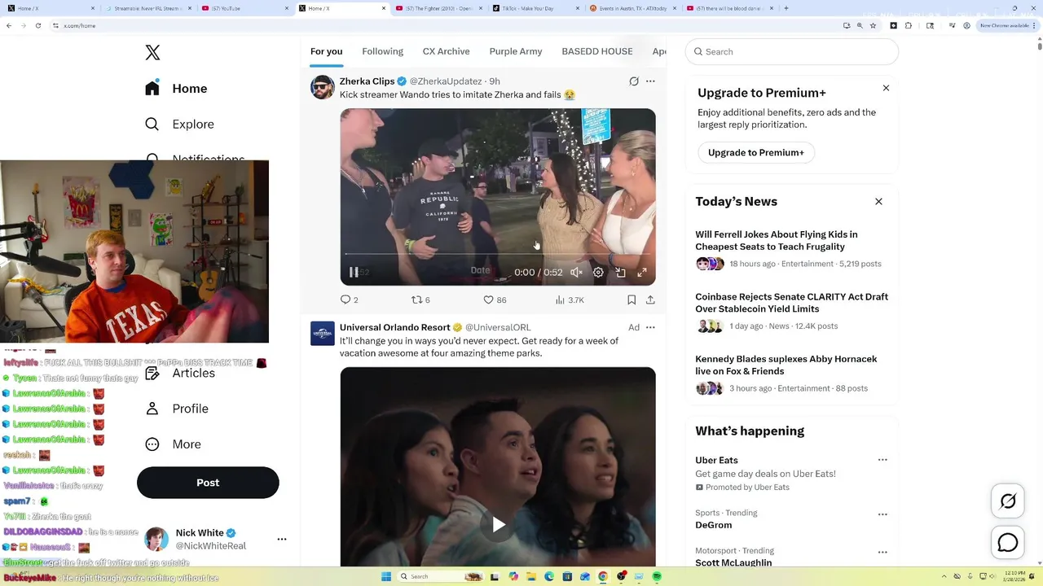The height and width of the screenshot is (586, 1043).
Task: Open the floating Grok button
Action: (x=1008, y=501)
